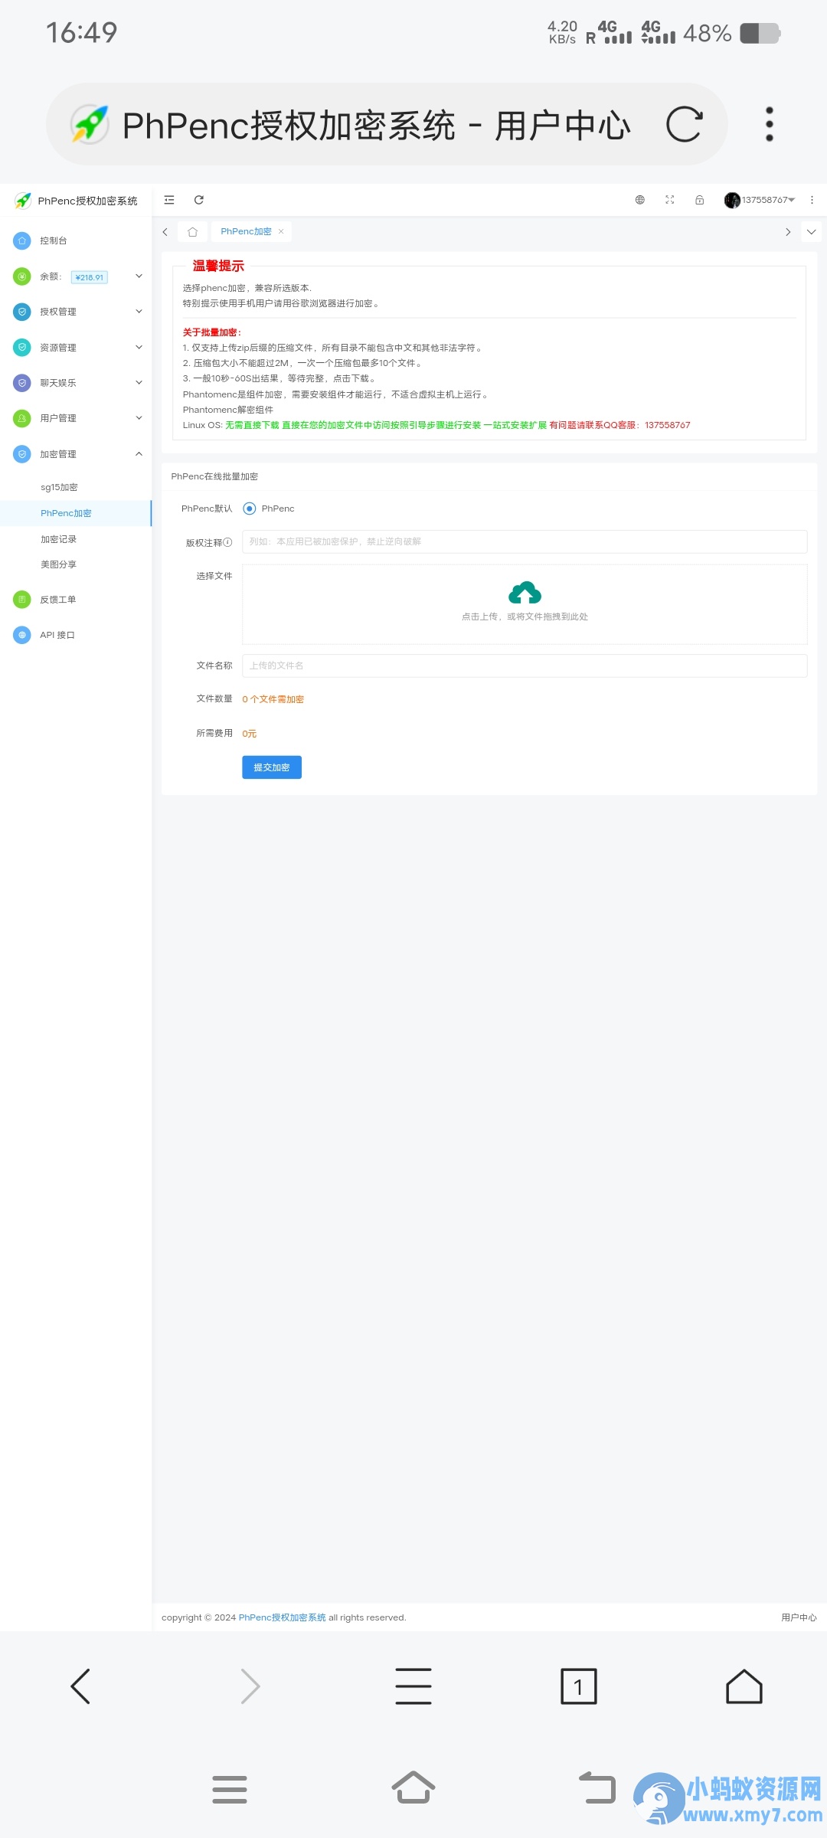Open the browser bottom hamburger menu

click(413, 1686)
